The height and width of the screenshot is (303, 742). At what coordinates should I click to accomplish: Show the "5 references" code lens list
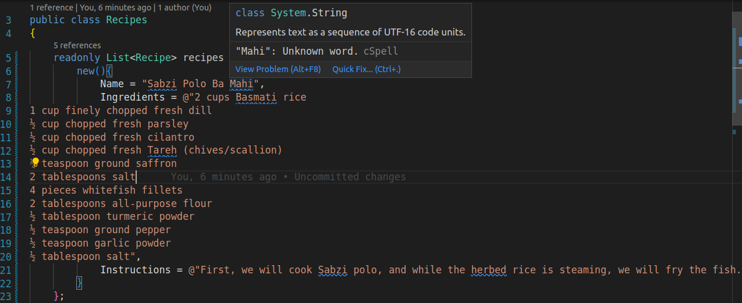pos(77,45)
